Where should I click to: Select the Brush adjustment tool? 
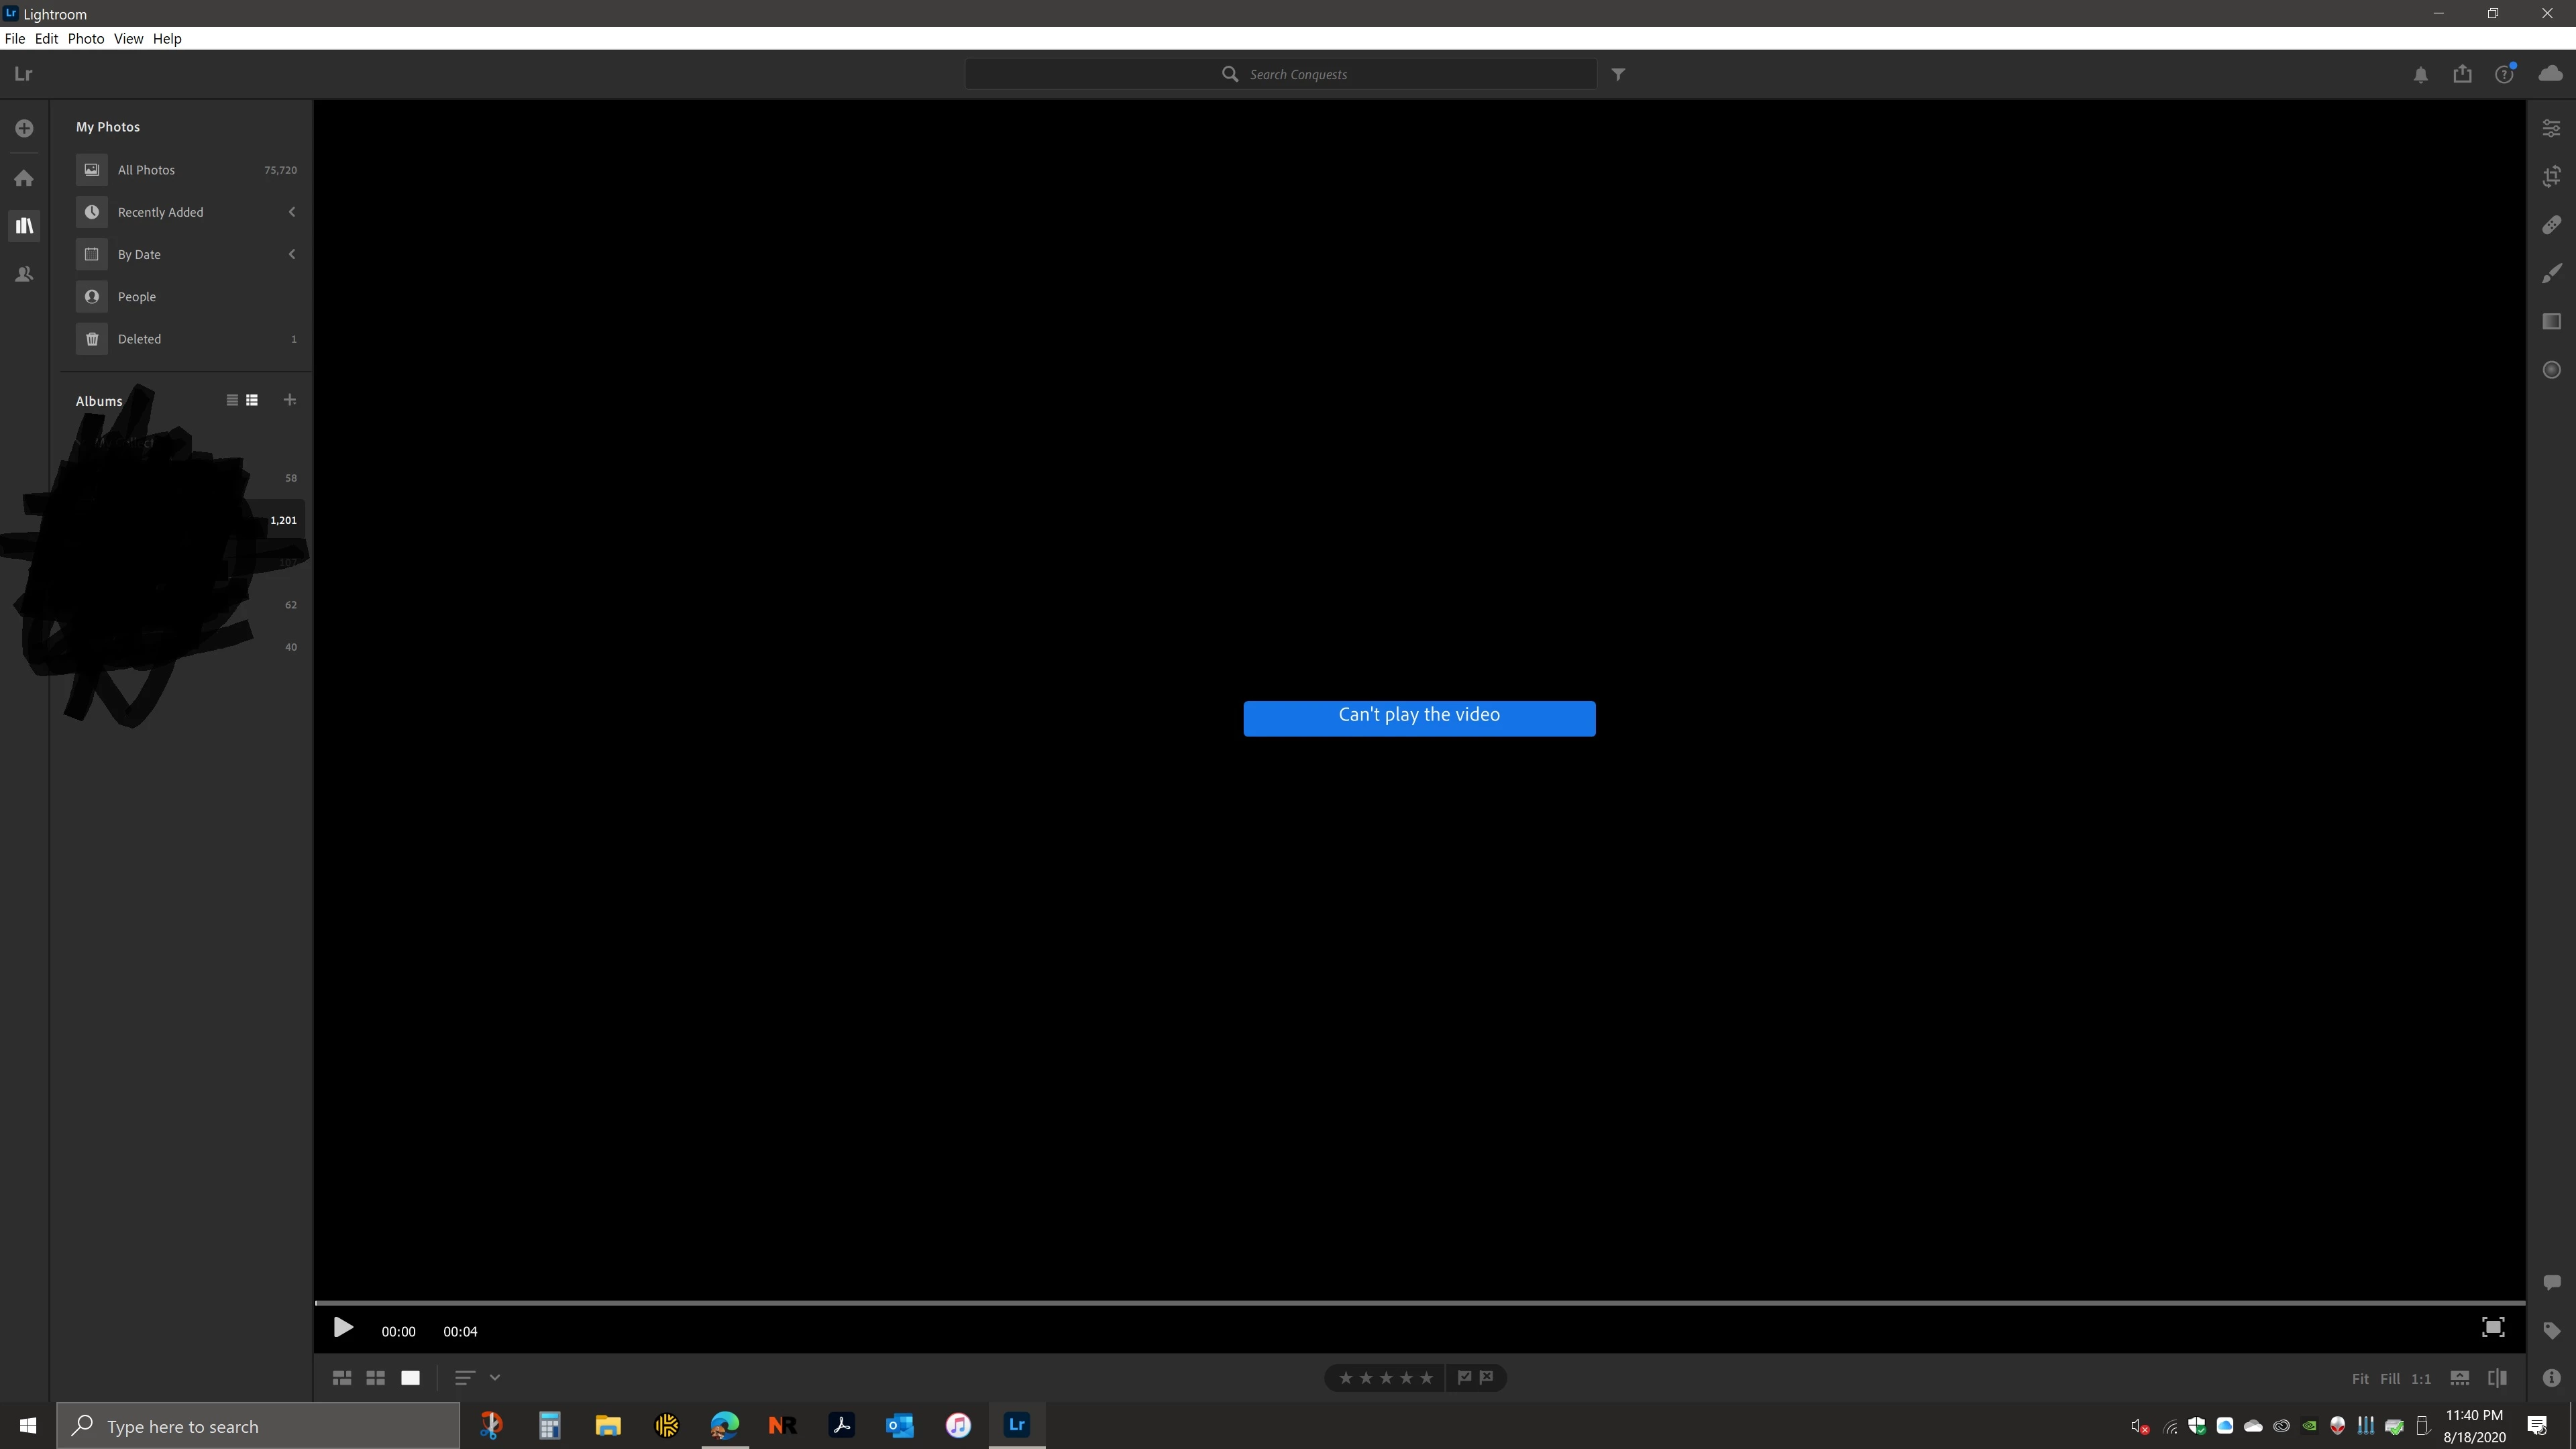(x=2551, y=273)
